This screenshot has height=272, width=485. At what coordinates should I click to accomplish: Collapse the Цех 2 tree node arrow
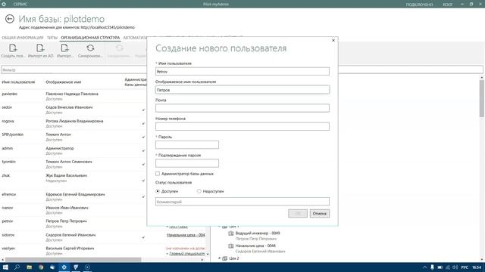click(x=219, y=258)
